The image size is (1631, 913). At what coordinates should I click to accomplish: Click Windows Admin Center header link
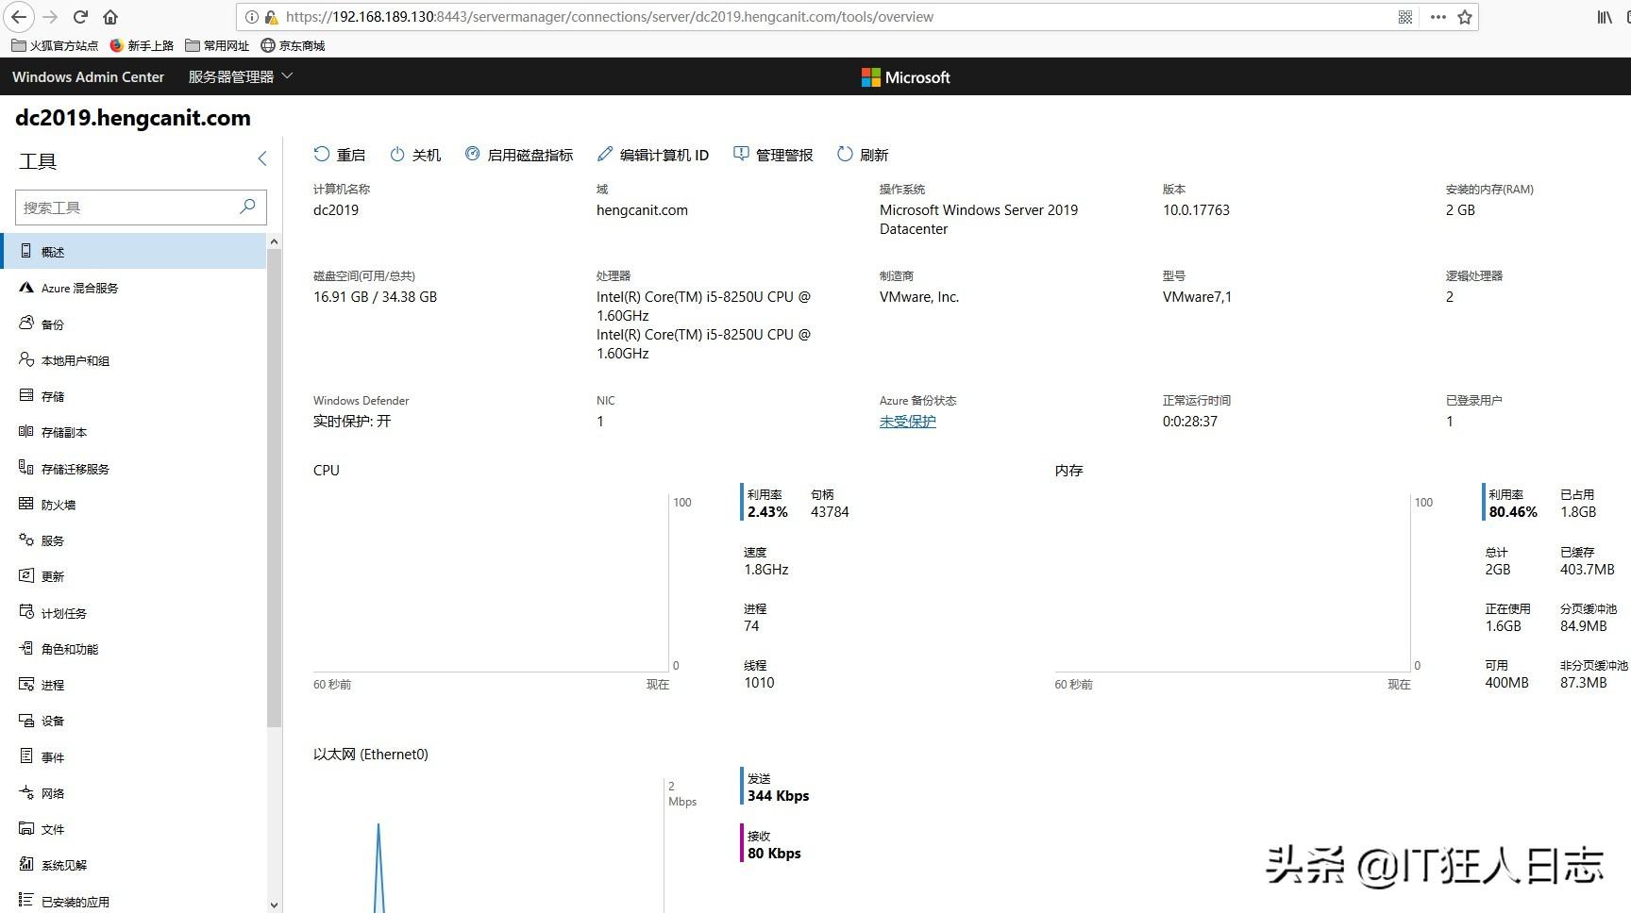[x=88, y=77]
